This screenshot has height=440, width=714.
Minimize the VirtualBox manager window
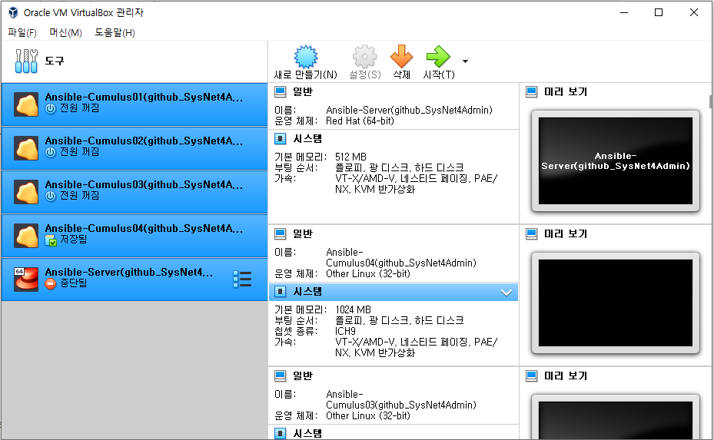pos(624,13)
